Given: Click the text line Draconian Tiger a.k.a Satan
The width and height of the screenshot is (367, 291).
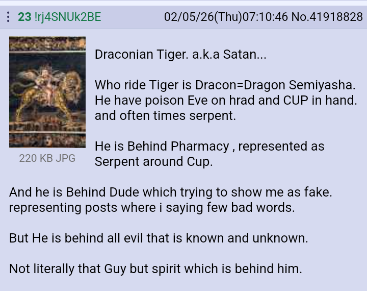Looking at the screenshot, I should [x=180, y=55].
